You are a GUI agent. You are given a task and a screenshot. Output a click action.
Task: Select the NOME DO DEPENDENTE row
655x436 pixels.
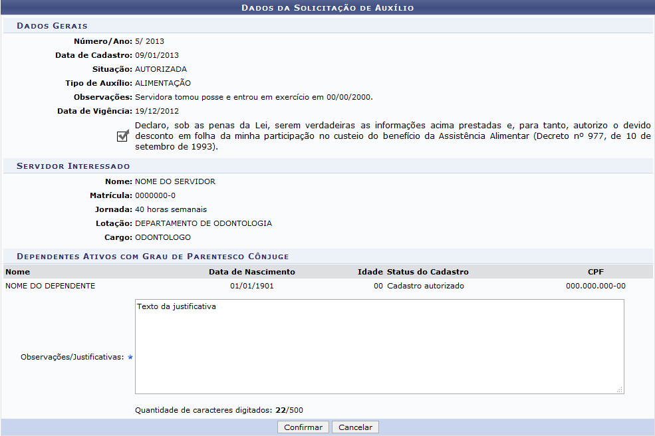pyautogui.click(x=51, y=286)
